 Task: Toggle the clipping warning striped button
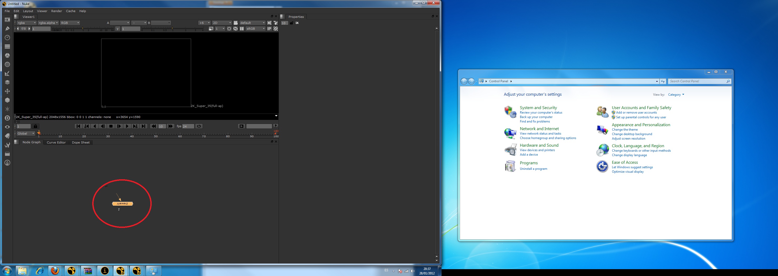pyautogui.click(x=276, y=29)
